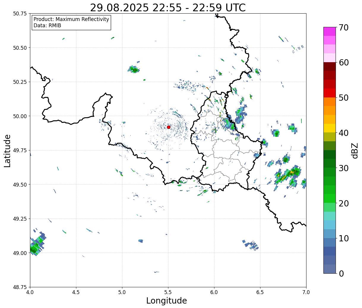Screen dimensions: 362x308
Task: Click the plot title timestamp text
Action: pyautogui.click(x=168, y=8)
